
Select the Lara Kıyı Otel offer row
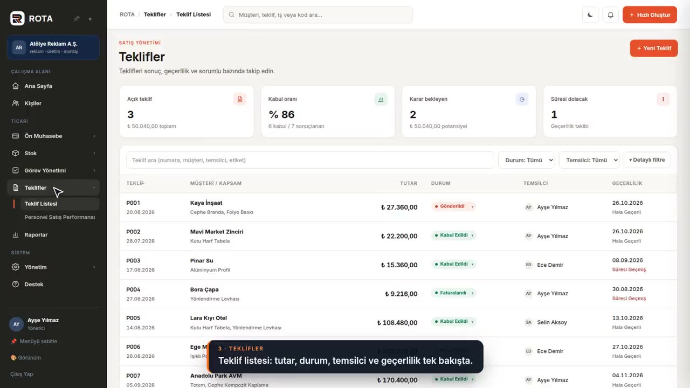pyautogui.click(x=398, y=323)
